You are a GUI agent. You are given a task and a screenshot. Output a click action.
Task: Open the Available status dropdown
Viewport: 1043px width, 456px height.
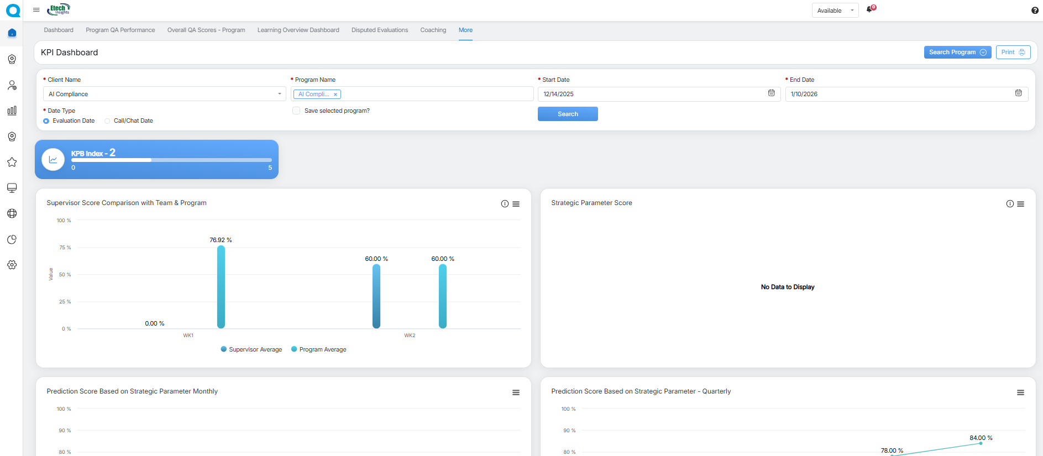click(835, 11)
